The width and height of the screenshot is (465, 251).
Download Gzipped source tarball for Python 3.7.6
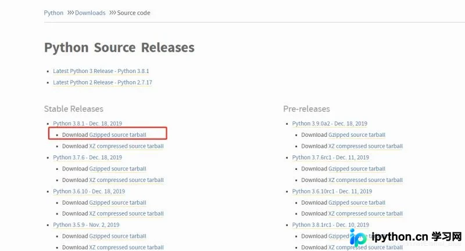click(118, 169)
